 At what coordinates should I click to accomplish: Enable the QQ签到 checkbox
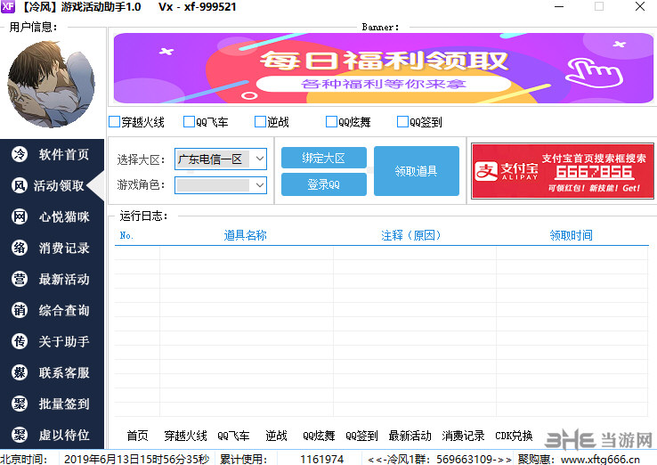(x=402, y=122)
